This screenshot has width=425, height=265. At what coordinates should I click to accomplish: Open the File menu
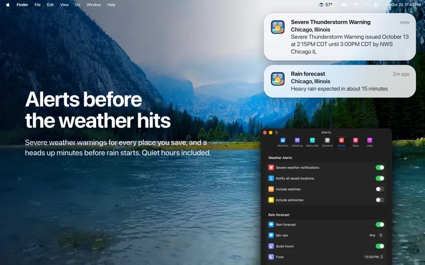(x=37, y=5)
